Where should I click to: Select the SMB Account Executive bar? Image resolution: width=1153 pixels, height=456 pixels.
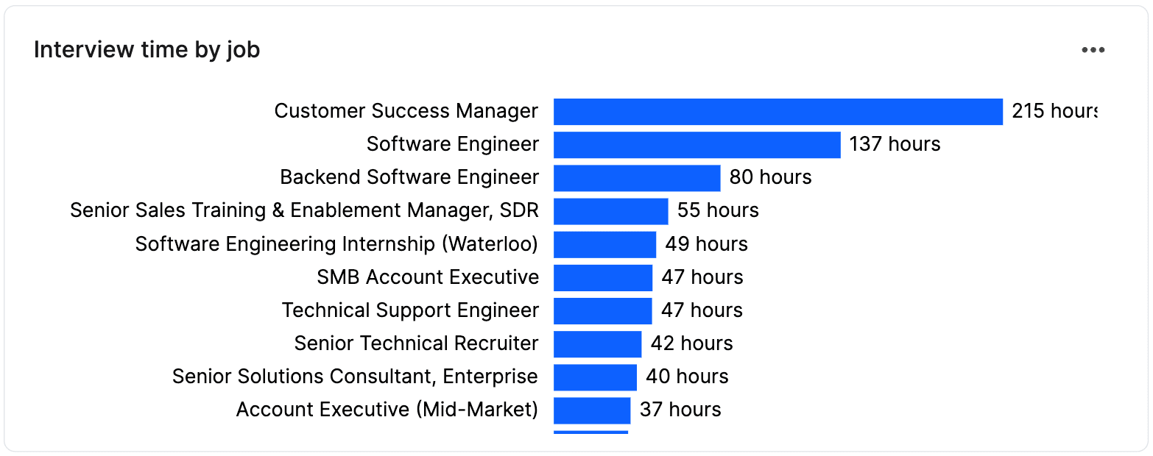pyautogui.click(x=604, y=277)
